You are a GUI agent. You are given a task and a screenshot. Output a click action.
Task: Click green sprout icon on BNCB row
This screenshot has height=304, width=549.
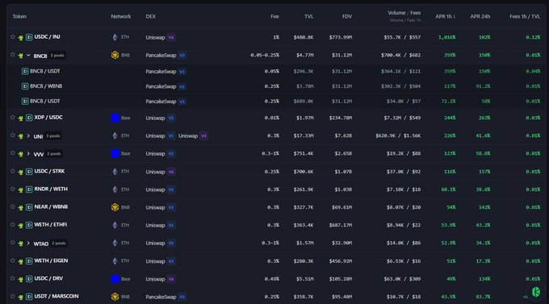coord(21,56)
